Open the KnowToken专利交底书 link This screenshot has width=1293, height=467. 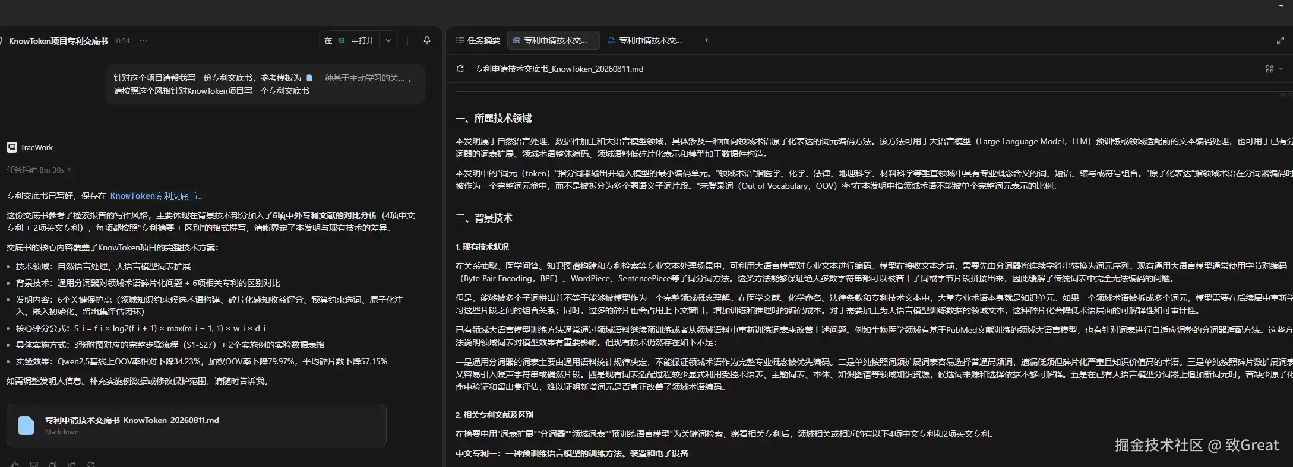154,196
